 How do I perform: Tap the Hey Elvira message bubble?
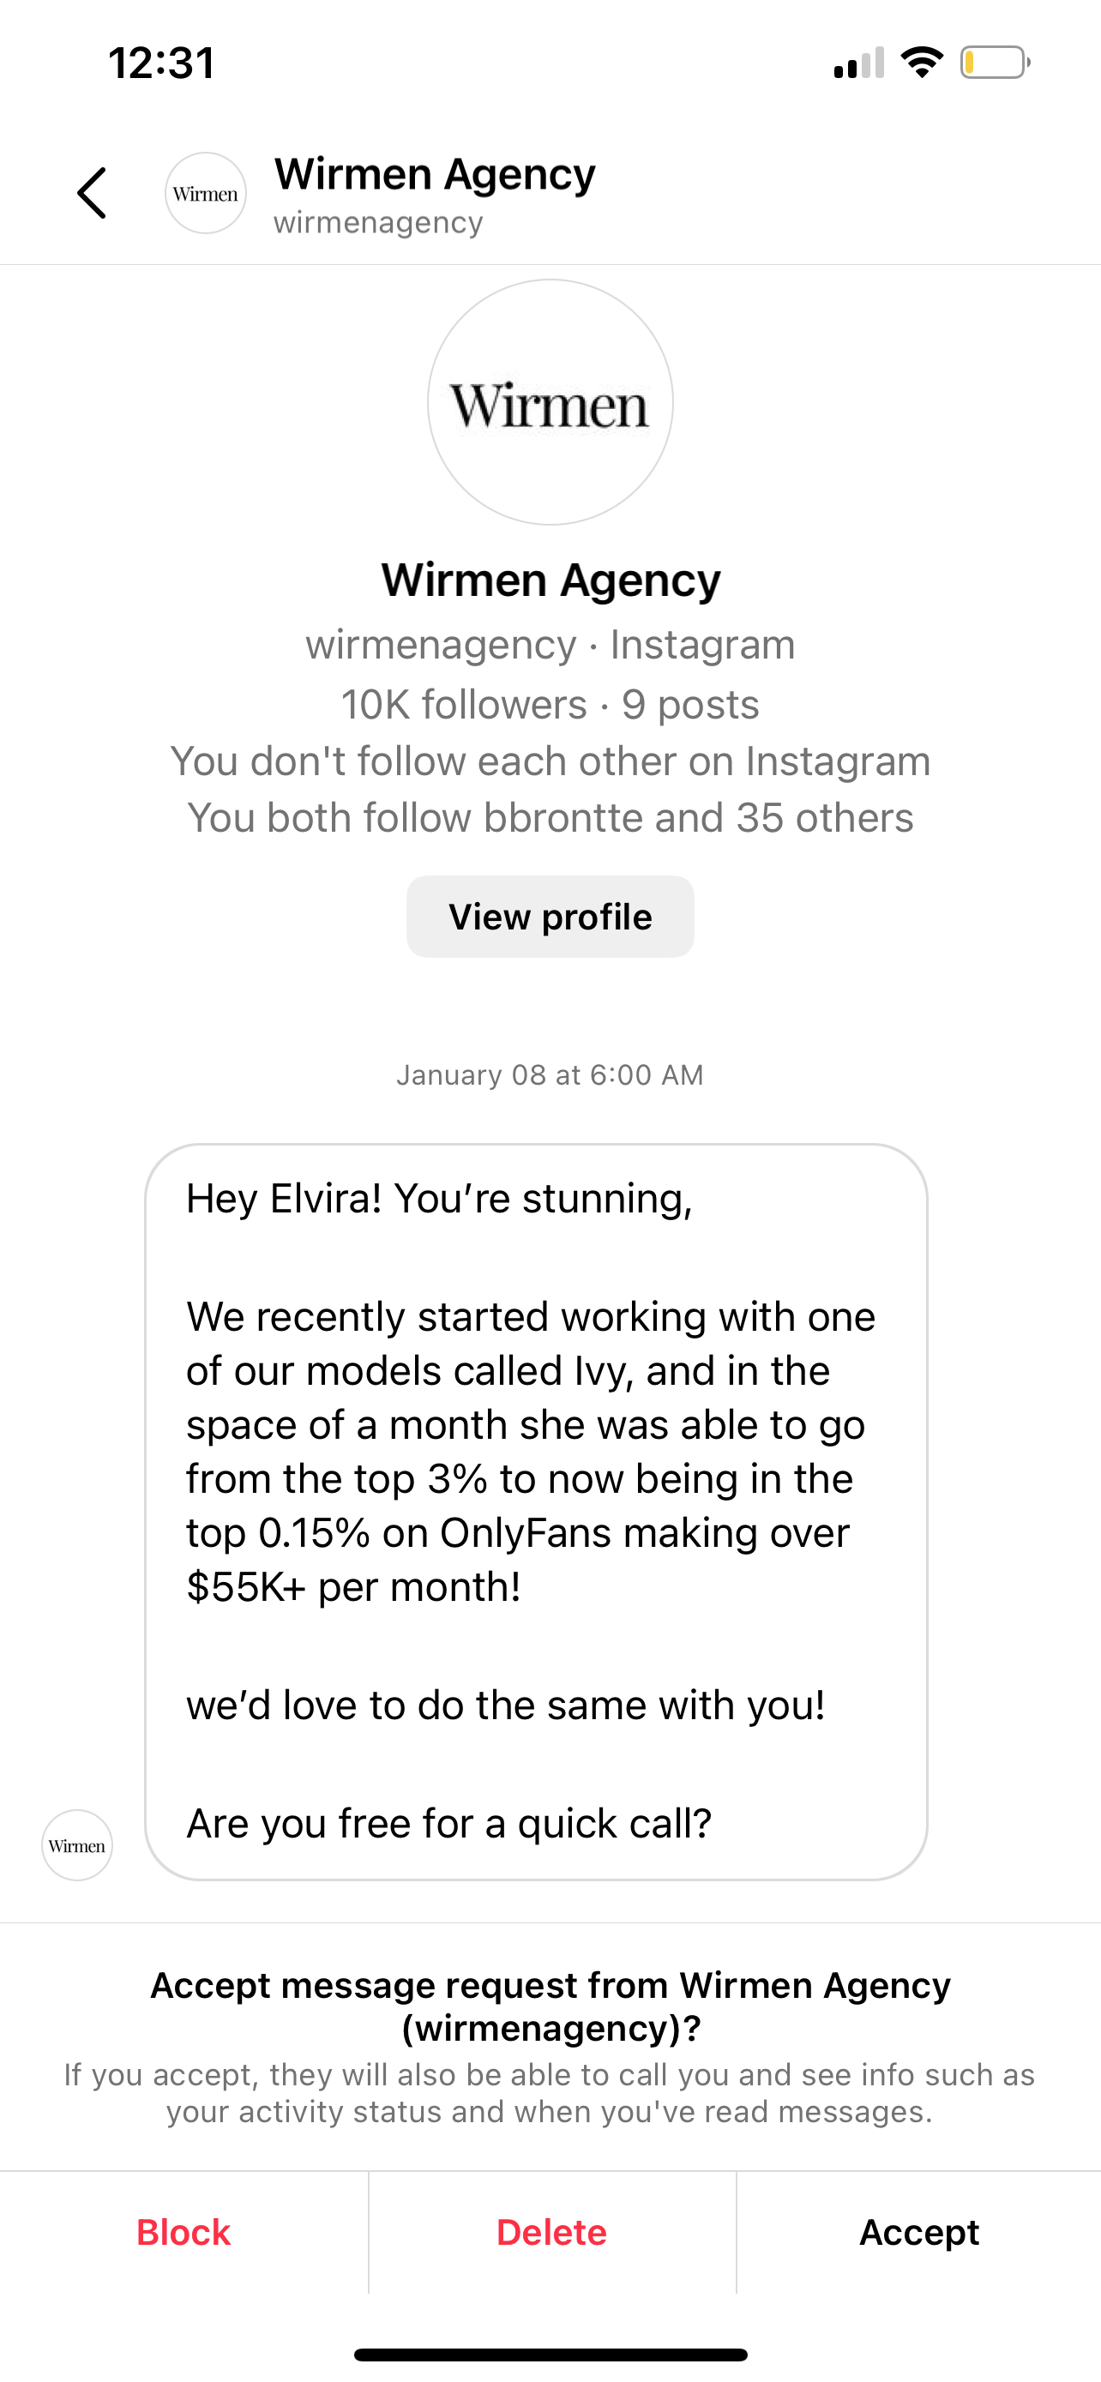point(536,1512)
